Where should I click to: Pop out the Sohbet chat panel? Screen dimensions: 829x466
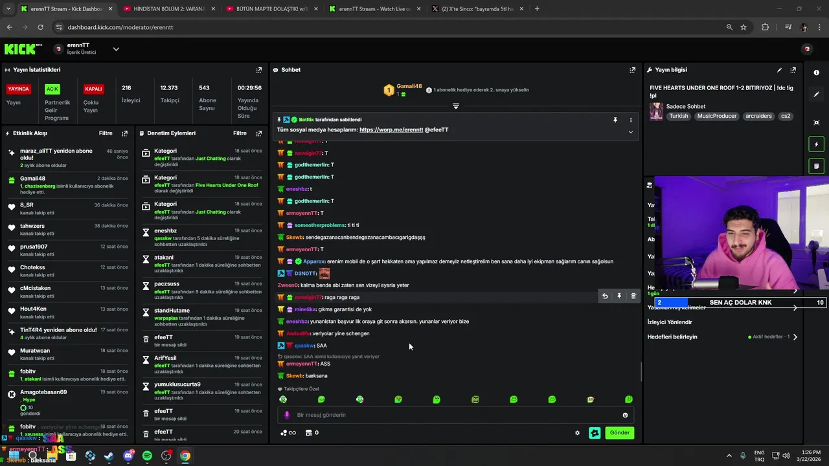pyautogui.click(x=633, y=70)
